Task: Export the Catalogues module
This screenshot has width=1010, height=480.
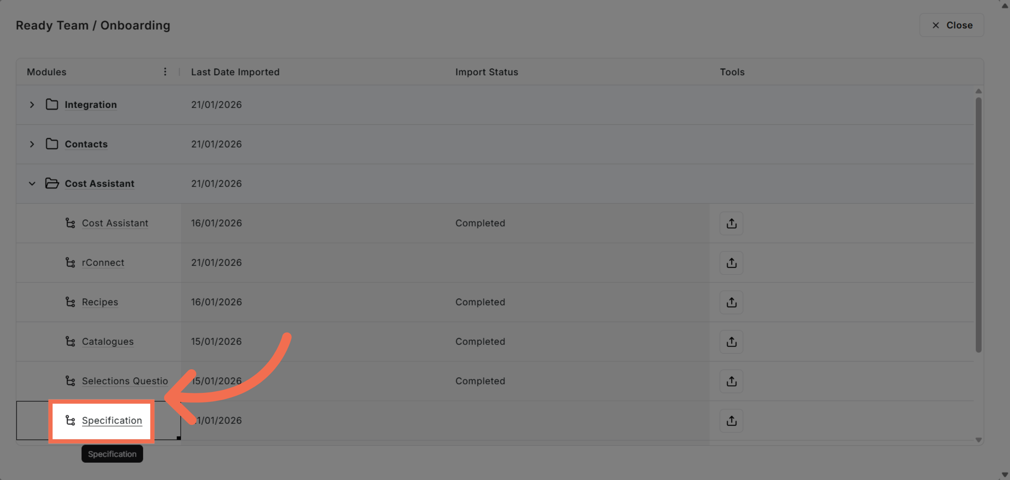Action: coord(731,341)
